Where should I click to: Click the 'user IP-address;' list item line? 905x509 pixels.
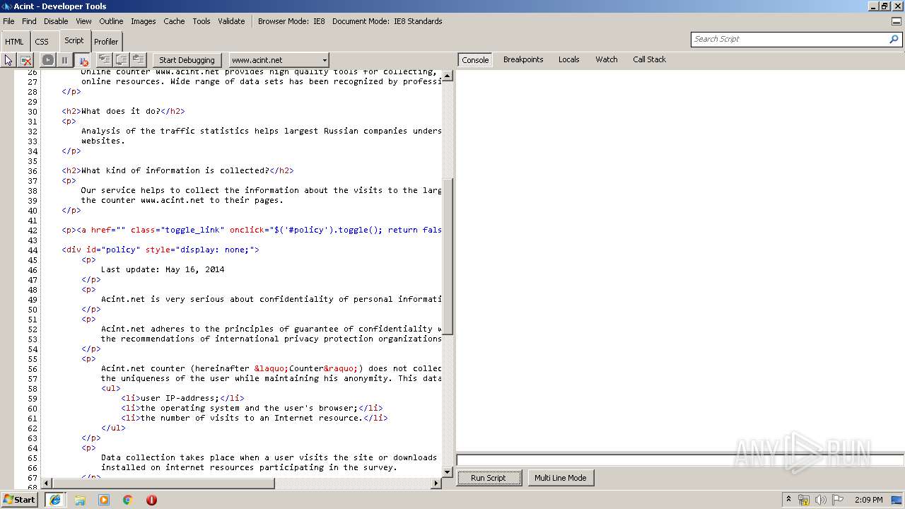point(182,398)
